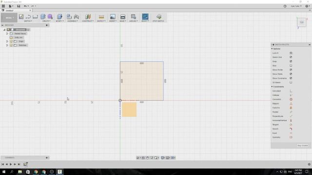This screenshot has width=312, height=175.
Task: Click the Stop Sketch toolbar icon
Action: (x=158, y=17)
